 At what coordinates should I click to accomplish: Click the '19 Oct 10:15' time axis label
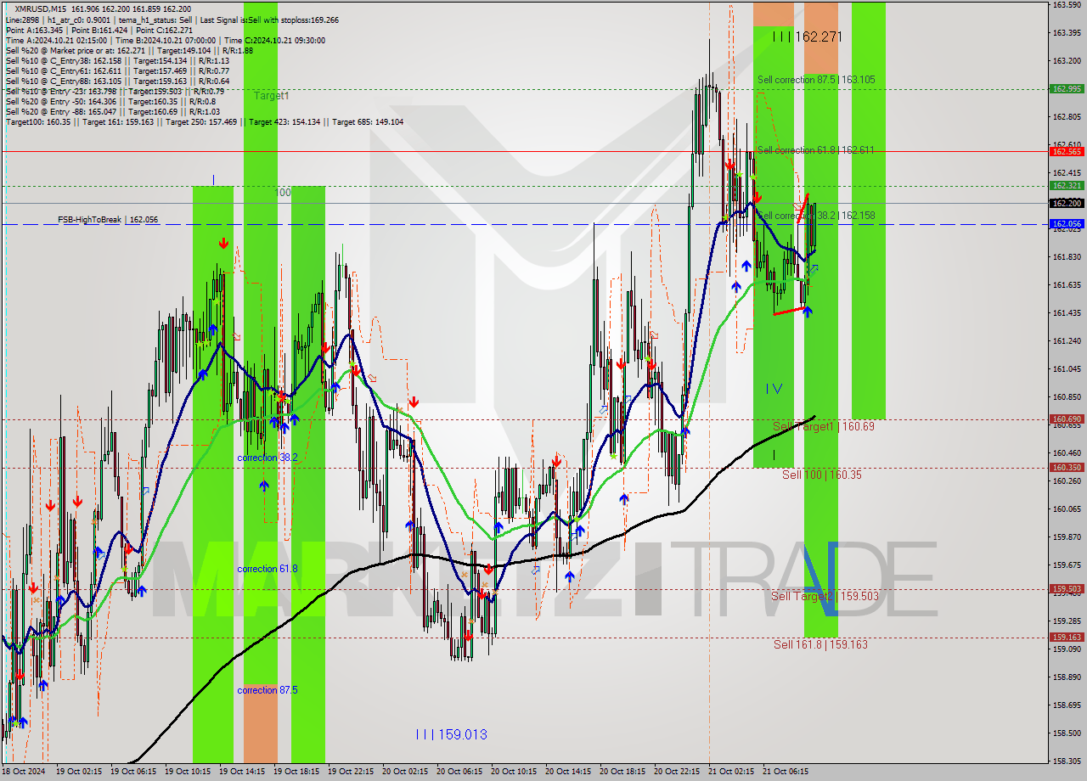(188, 772)
